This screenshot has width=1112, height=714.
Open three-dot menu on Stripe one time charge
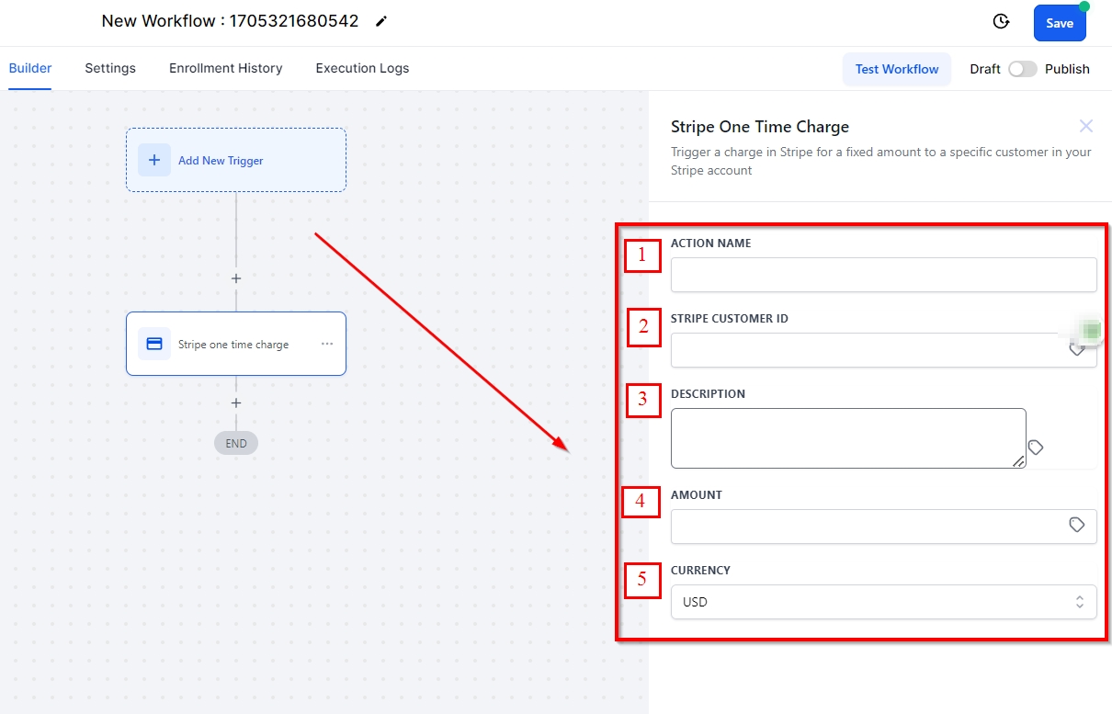[x=327, y=344]
